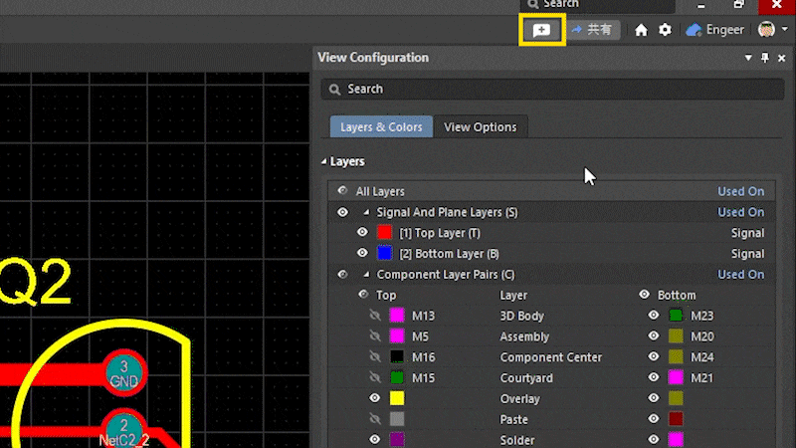Toggle all Top component layers eye
The height and width of the screenshot is (448, 796).
[x=363, y=294]
